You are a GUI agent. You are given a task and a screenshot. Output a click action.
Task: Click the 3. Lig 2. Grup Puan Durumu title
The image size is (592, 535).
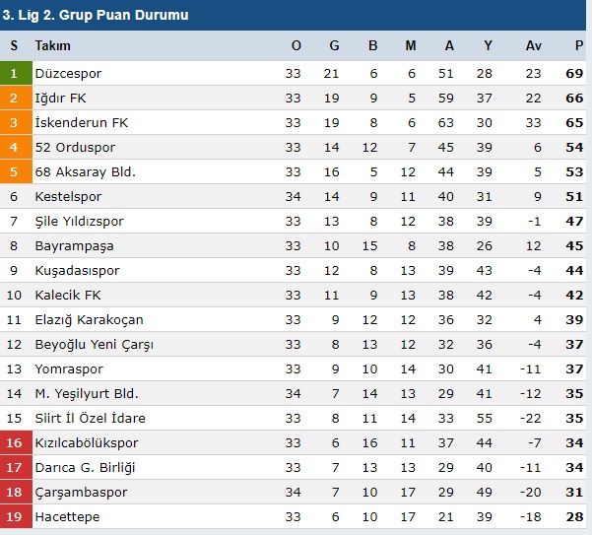[x=96, y=16]
